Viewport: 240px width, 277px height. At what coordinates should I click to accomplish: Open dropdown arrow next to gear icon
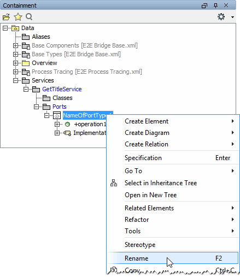[x=232, y=17]
